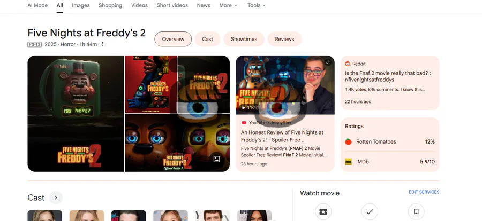Screen dimensions: 482x221
Task: Open the Cast chip
Action: [207, 39]
